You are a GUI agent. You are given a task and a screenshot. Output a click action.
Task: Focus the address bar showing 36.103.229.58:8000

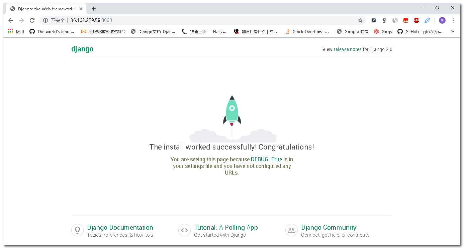[202, 20]
